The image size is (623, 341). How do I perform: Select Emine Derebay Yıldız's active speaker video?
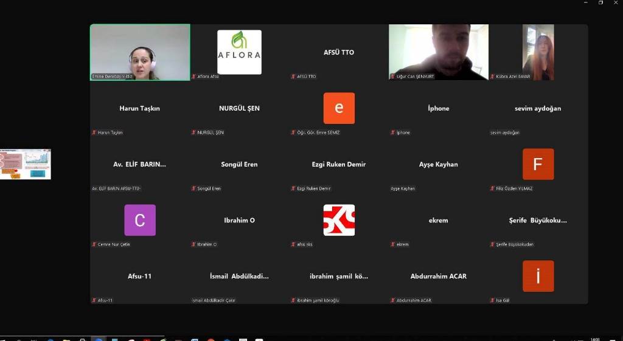(140, 52)
